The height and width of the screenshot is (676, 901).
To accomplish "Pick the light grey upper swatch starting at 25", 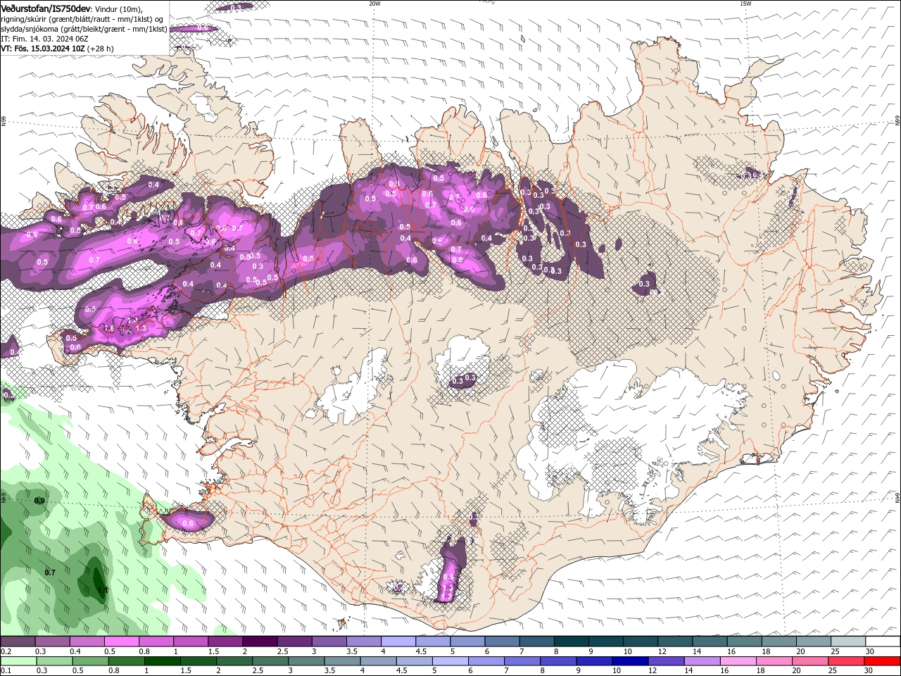I will [x=848, y=641].
